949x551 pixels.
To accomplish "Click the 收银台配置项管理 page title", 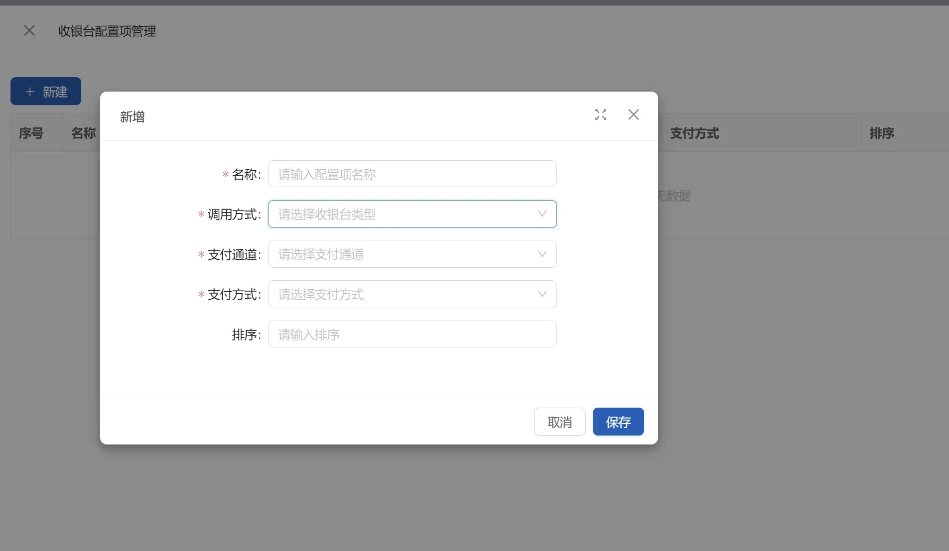I will pos(107,31).
